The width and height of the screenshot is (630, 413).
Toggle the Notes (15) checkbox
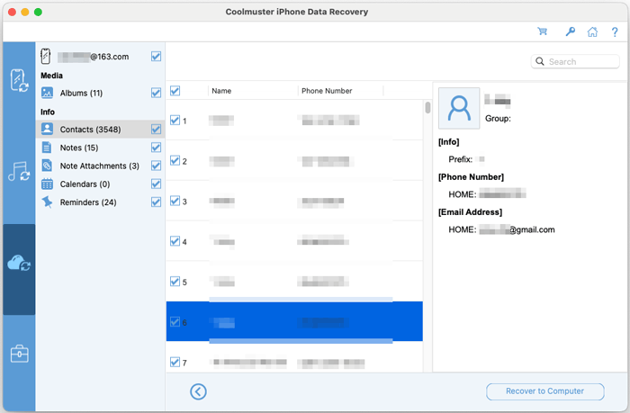click(157, 148)
